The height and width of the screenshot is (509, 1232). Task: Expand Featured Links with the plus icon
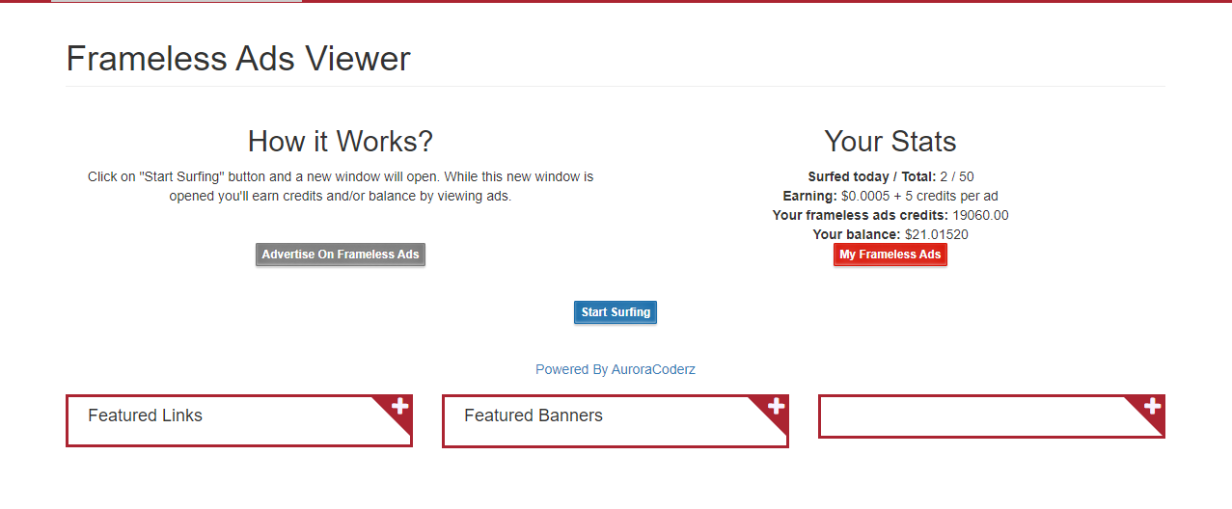coord(400,407)
